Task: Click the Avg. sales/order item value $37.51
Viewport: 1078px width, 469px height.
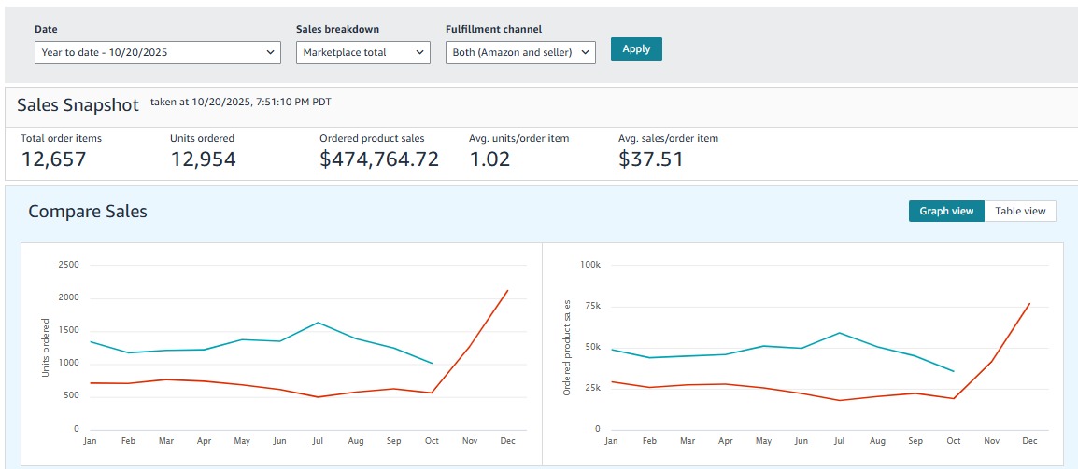Action: coord(651,159)
